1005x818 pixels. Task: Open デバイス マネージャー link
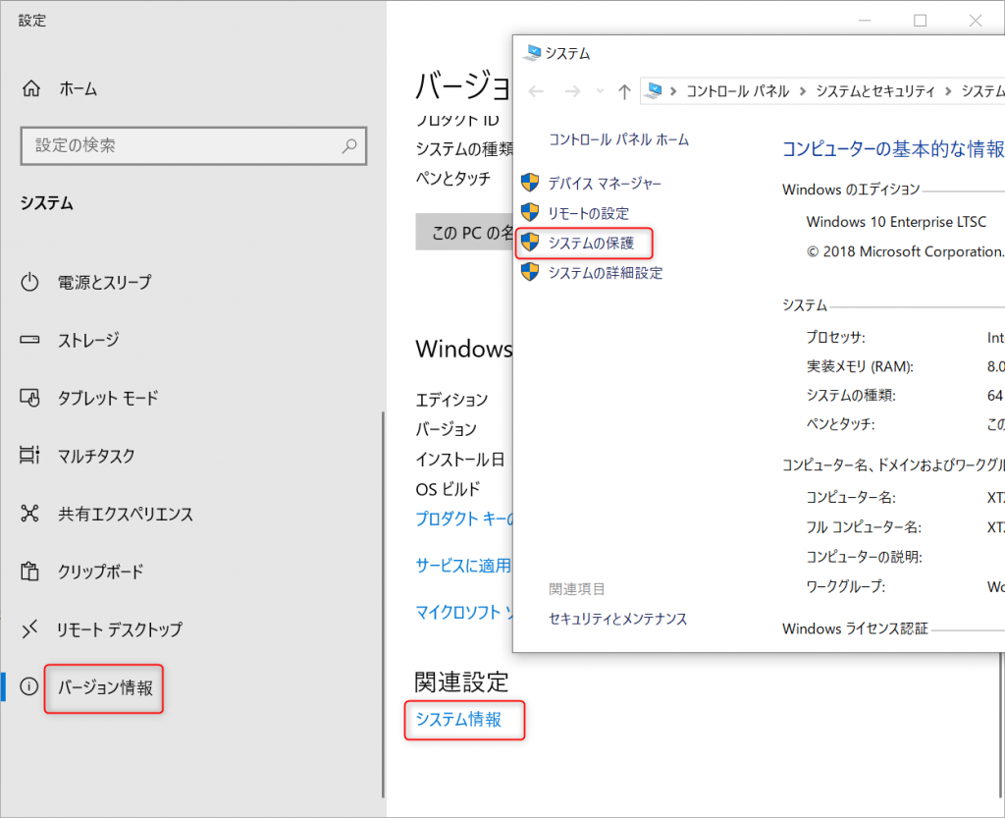tap(605, 183)
